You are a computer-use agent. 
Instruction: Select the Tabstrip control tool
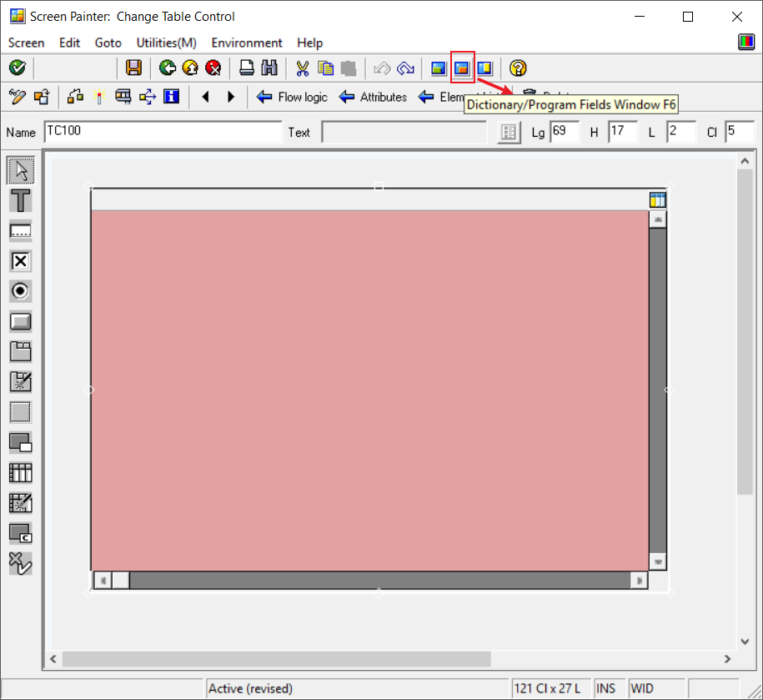(x=21, y=351)
